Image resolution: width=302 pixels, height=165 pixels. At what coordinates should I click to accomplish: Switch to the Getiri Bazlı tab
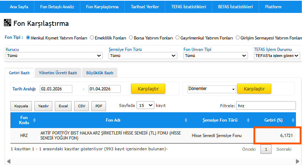click(19, 73)
